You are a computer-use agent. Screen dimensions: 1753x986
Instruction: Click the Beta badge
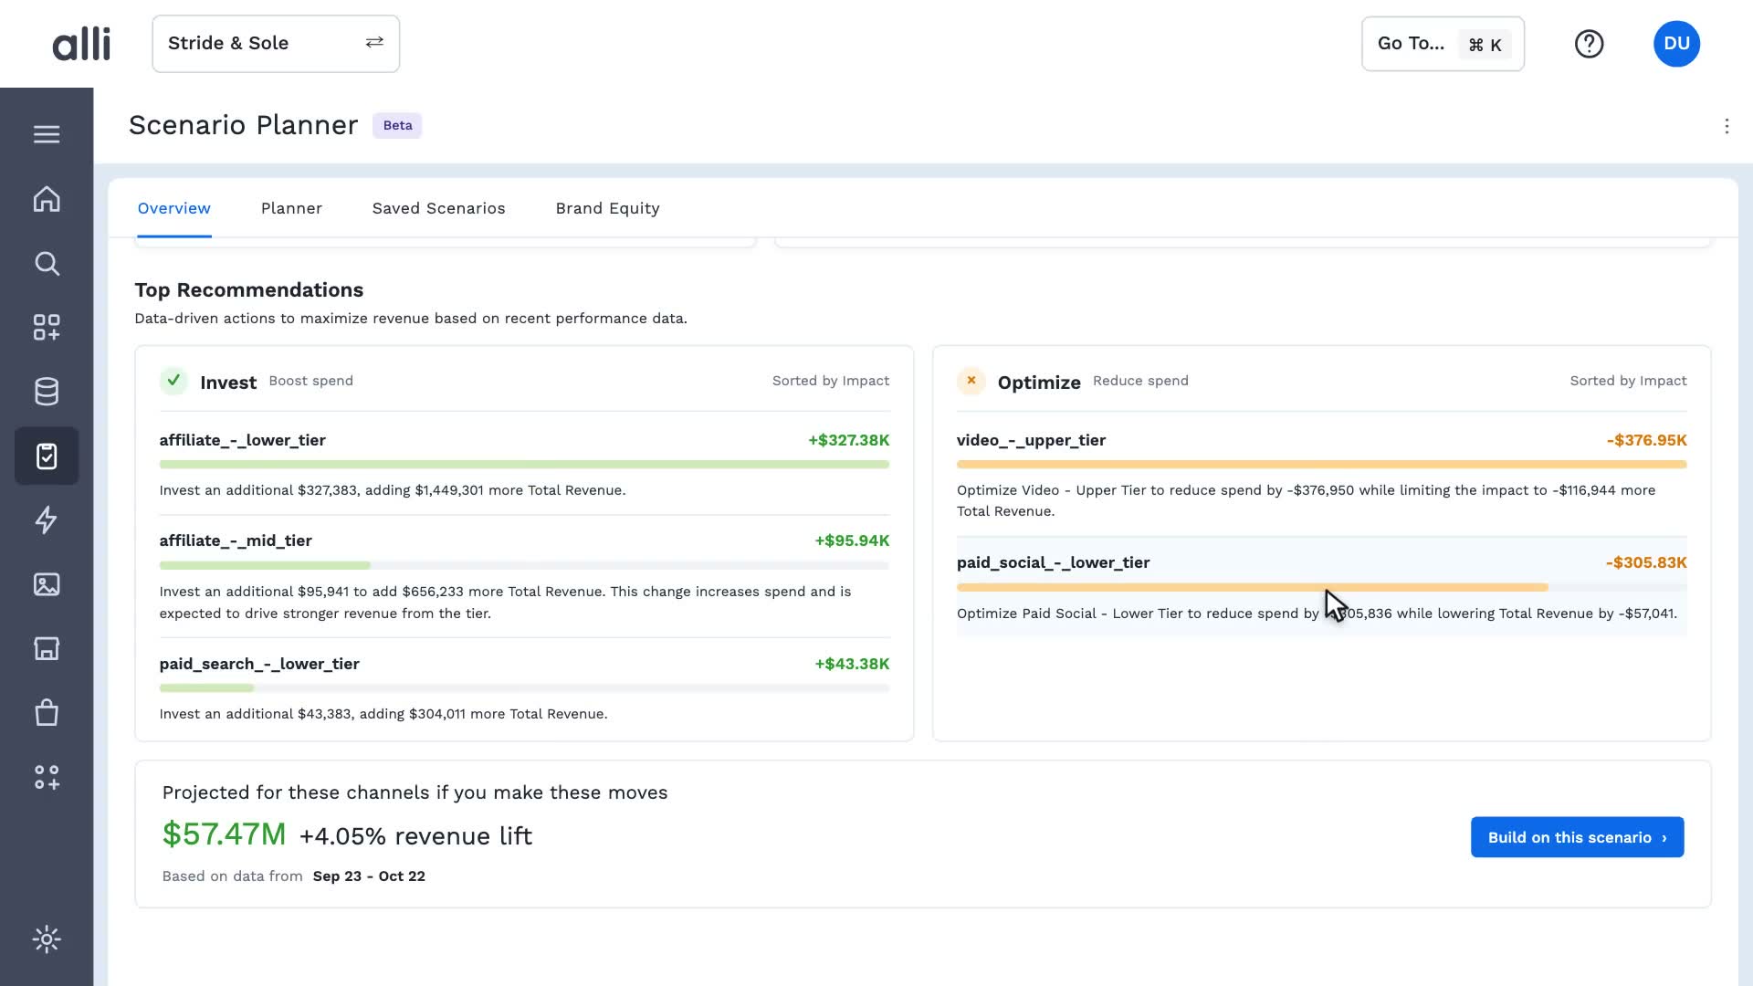point(397,125)
